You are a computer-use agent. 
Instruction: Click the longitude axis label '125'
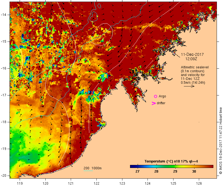[173, 183]
